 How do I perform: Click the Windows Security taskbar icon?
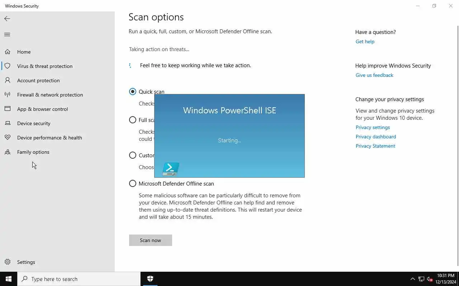click(x=150, y=279)
